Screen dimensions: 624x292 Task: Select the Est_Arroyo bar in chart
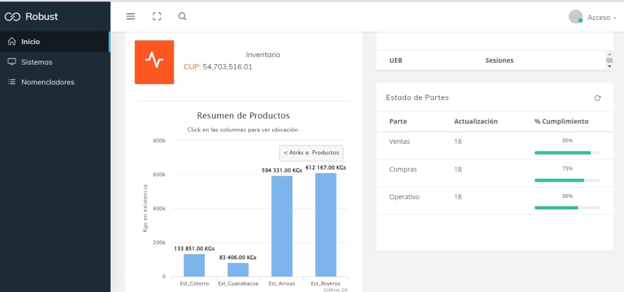[282, 226]
